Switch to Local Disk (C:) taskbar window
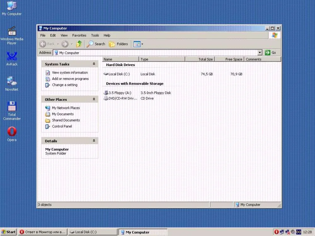315x236 pixels. click(93, 232)
